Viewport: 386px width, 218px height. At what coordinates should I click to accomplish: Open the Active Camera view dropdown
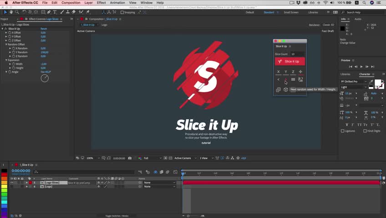[x=185, y=158]
